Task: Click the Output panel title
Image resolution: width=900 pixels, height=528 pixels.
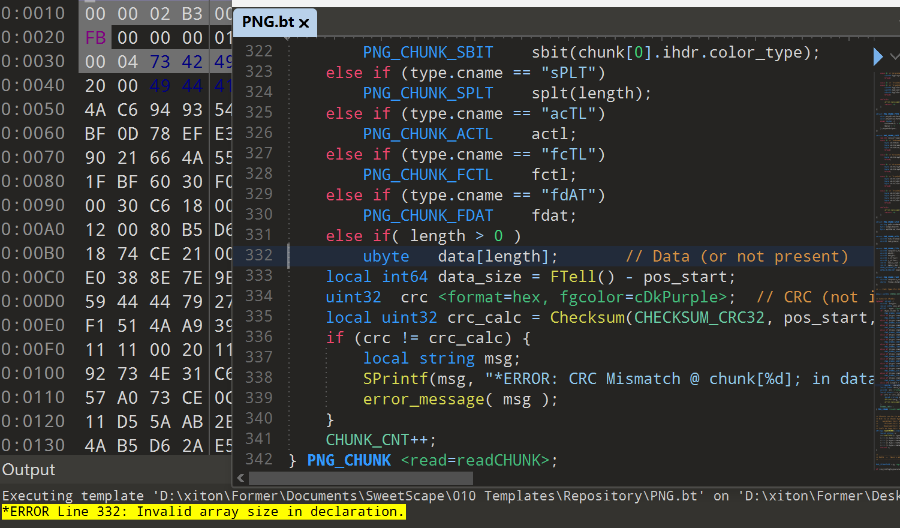Action: [x=29, y=470]
